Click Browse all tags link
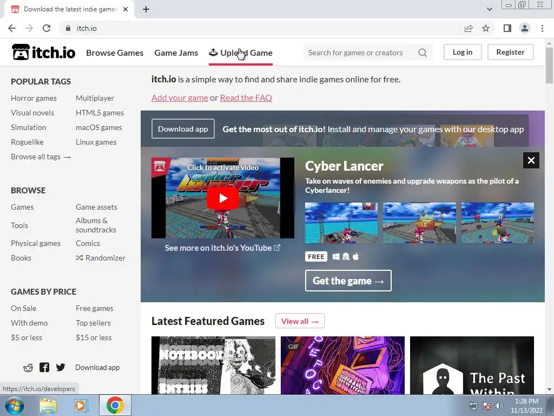This screenshot has height=416, width=554. (x=41, y=157)
